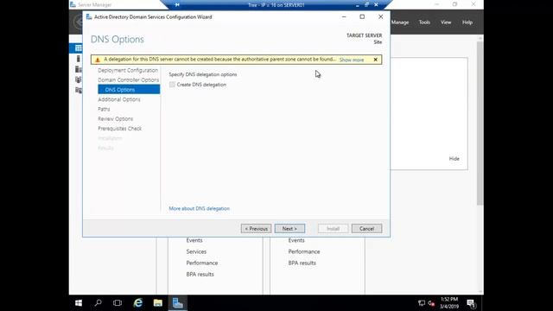
Task: Select the highlighted DNS Options step
Action: [129, 90]
